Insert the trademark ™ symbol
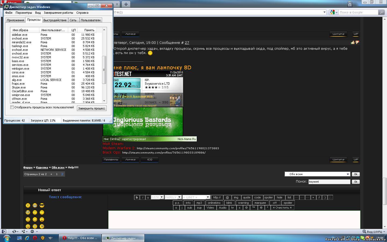387x242 pixels. (253, 208)
